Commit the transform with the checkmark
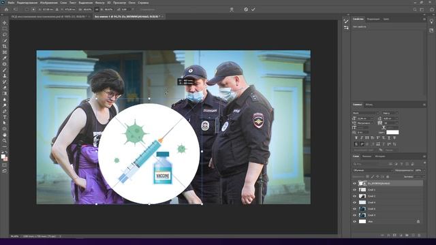 (253, 10)
